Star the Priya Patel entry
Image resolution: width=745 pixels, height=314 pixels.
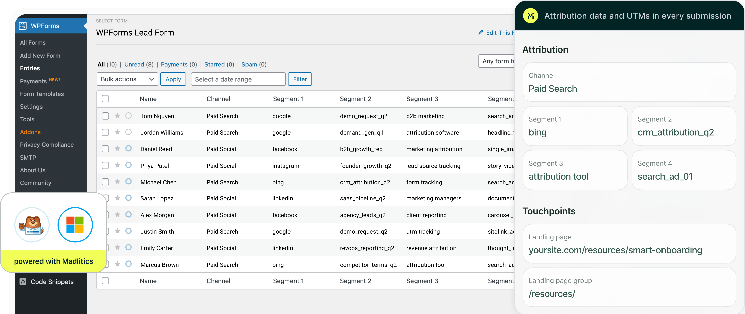[x=117, y=165]
